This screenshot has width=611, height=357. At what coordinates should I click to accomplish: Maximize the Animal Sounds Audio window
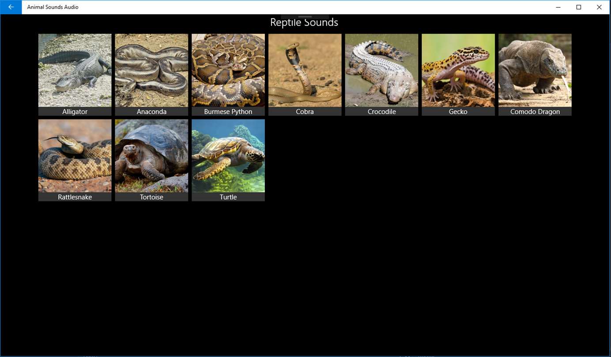[x=579, y=7]
